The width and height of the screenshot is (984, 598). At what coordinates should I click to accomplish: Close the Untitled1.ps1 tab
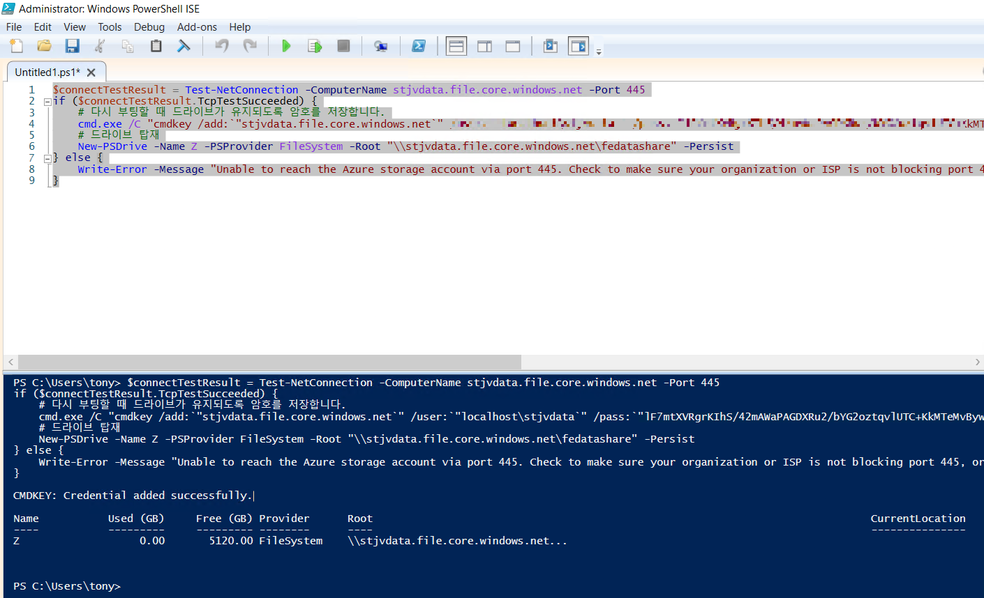point(91,72)
